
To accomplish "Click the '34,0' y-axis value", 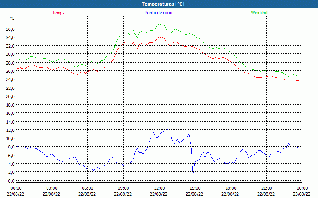I will (x=10, y=38).
